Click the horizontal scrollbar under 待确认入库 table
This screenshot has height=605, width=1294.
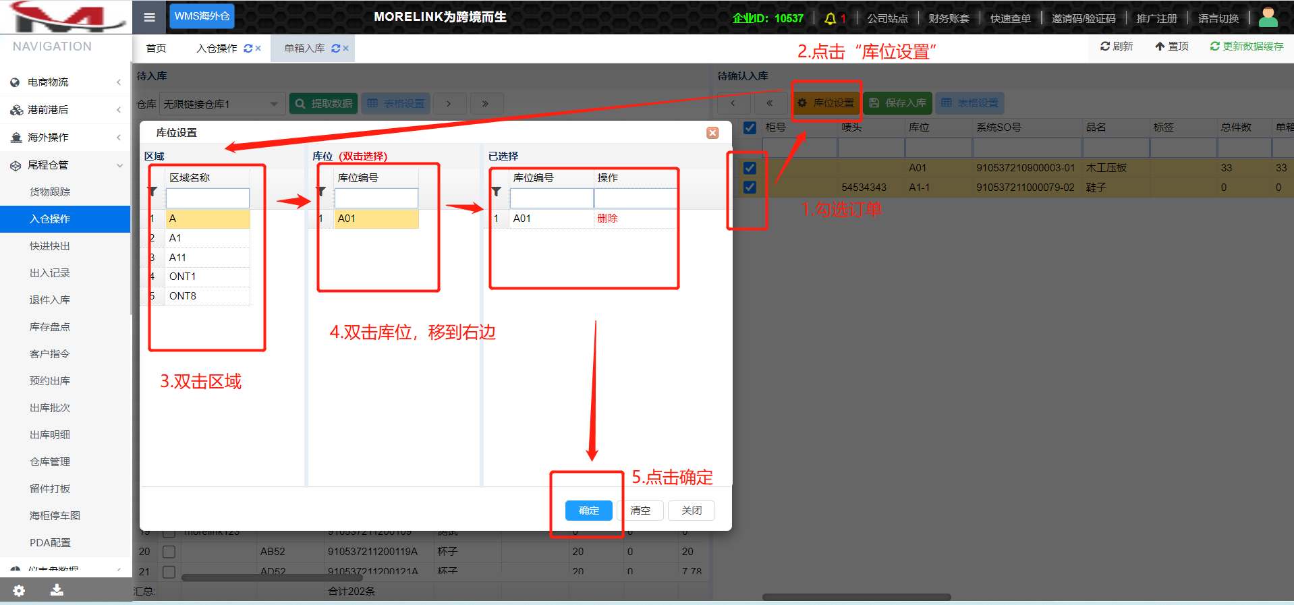[857, 597]
